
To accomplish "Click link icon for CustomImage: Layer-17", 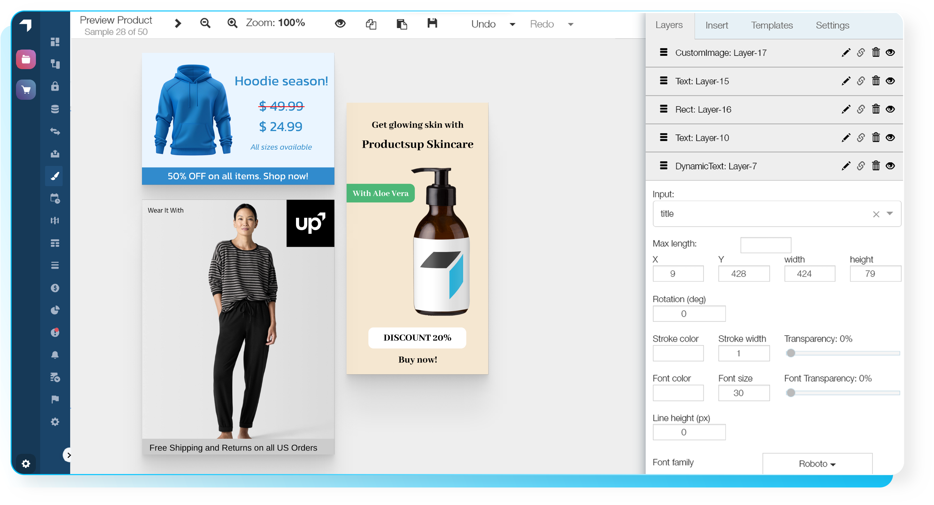I will pyautogui.click(x=860, y=52).
